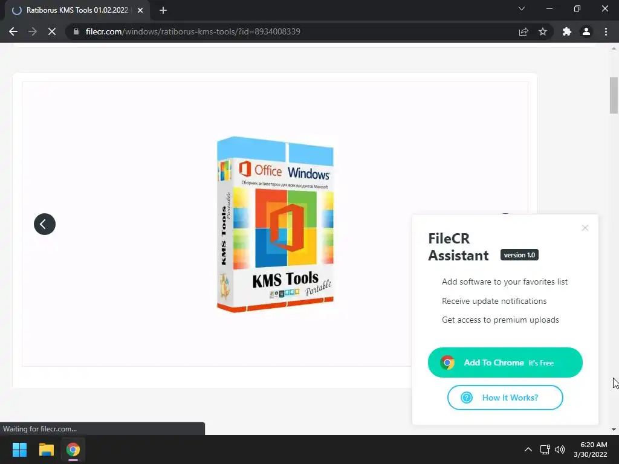The width and height of the screenshot is (619, 464).
Task: Show hidden system tray icons
Action: (x=528, y=449)
